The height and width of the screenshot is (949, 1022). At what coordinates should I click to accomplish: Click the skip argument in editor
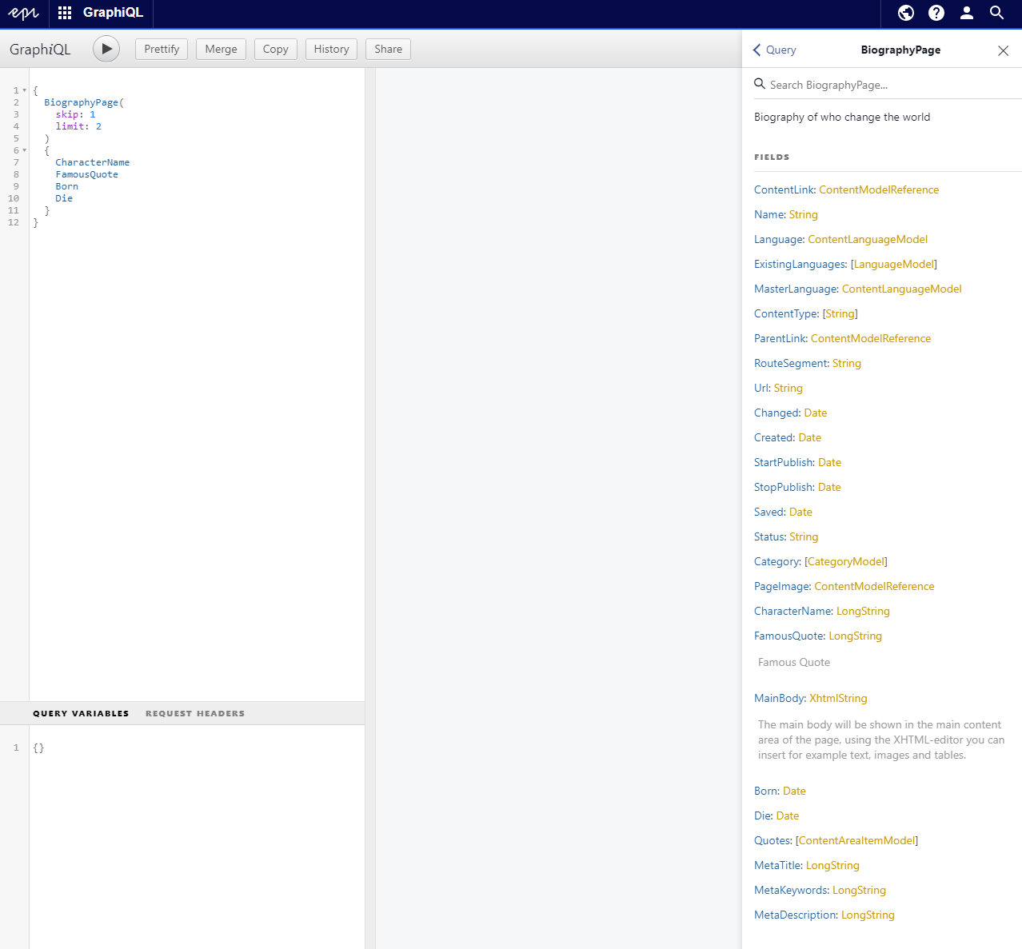coord(66,114)
